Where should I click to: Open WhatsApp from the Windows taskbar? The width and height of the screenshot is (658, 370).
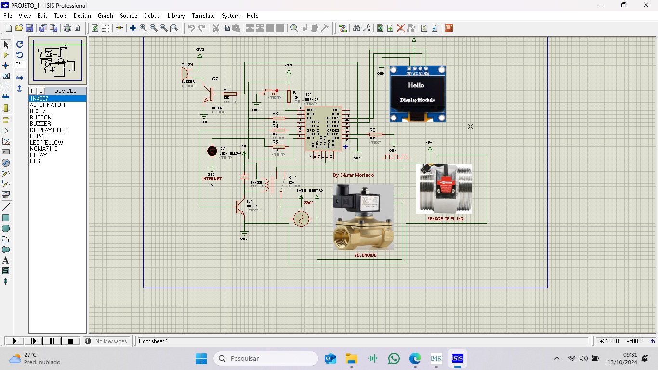click(x=394, y=358)
